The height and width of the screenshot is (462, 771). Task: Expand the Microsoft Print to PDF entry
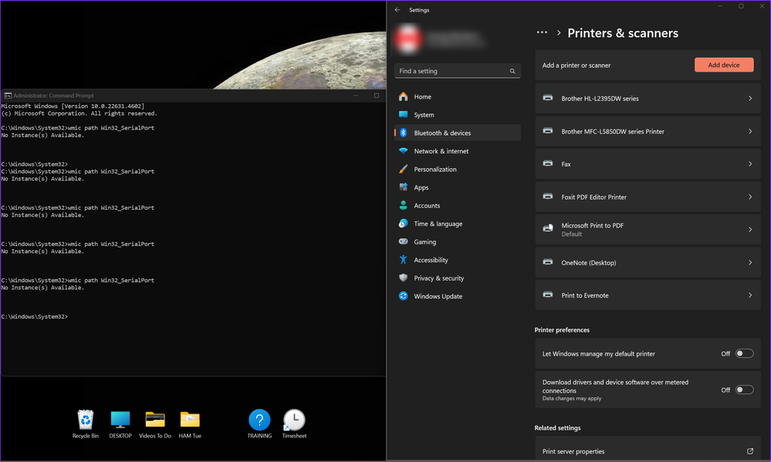point(647,229)
